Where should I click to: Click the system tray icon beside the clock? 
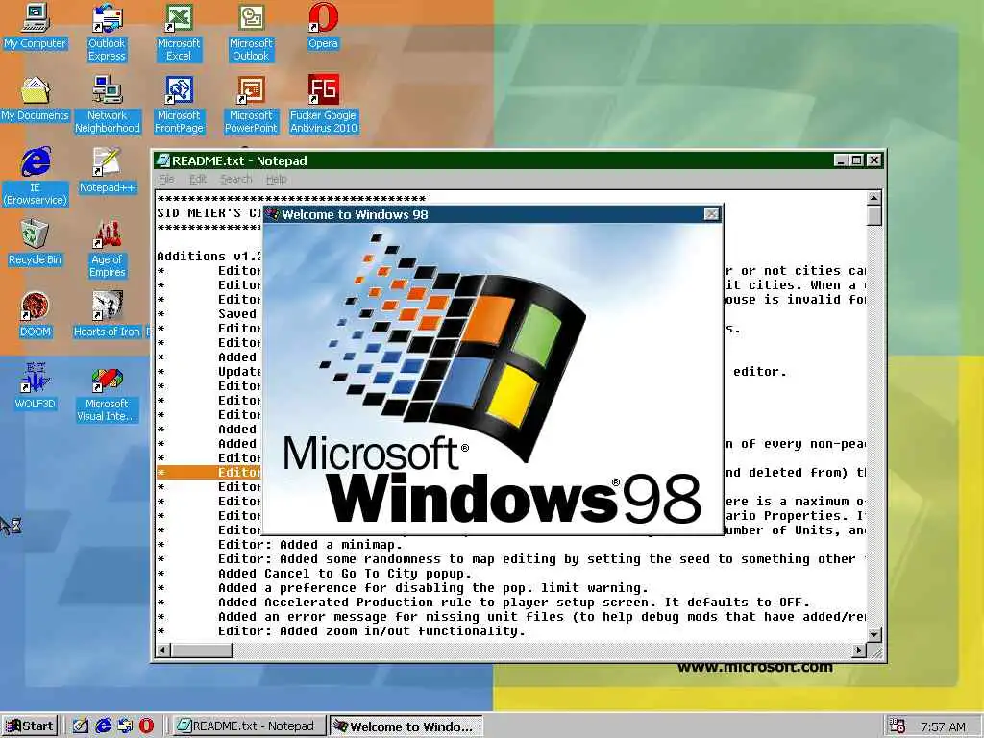(898, 726)
